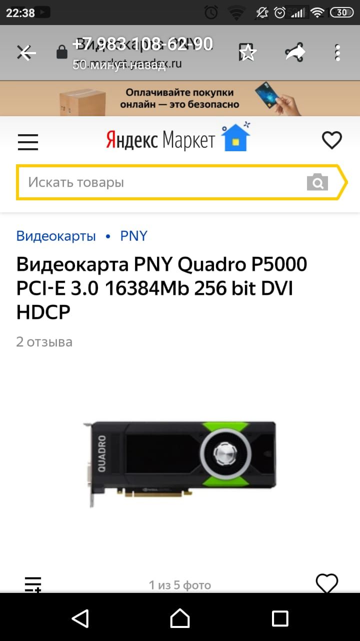Image resolution: width=360 pixels, height=641 pixels.
Task: Share the page via arrow icon
Action: point(295,52)
